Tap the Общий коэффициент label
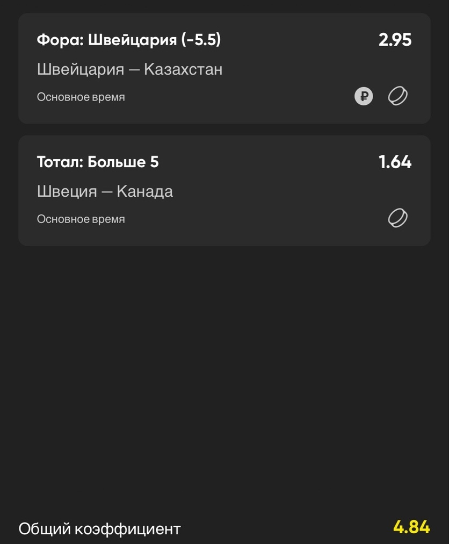Viewport: 449px width, 544px height. click(x=99, y=529)
